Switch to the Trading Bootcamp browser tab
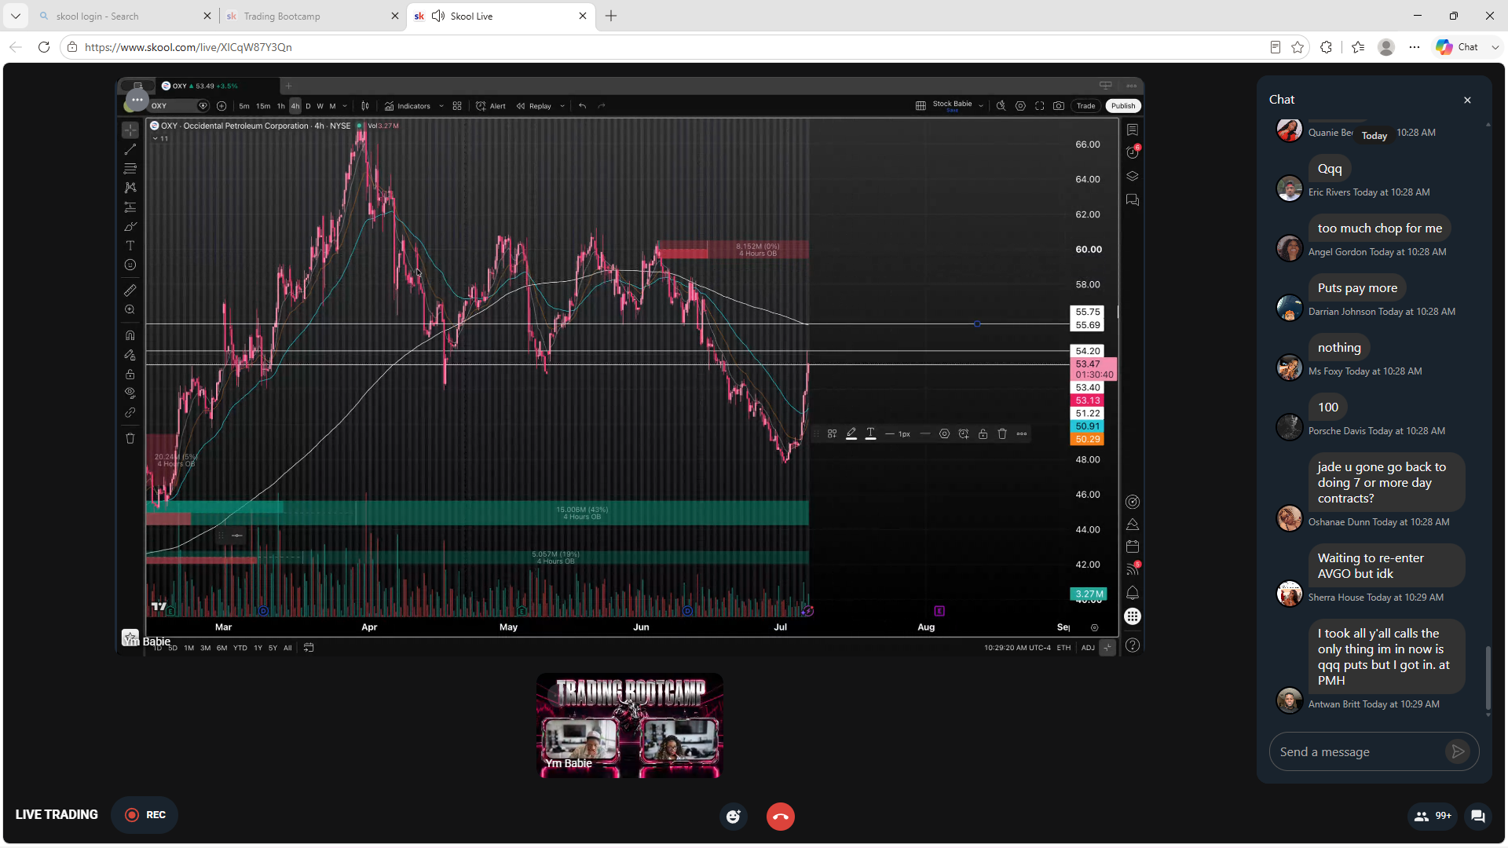This screenshot has height=848, width=1508. [313, 16]
